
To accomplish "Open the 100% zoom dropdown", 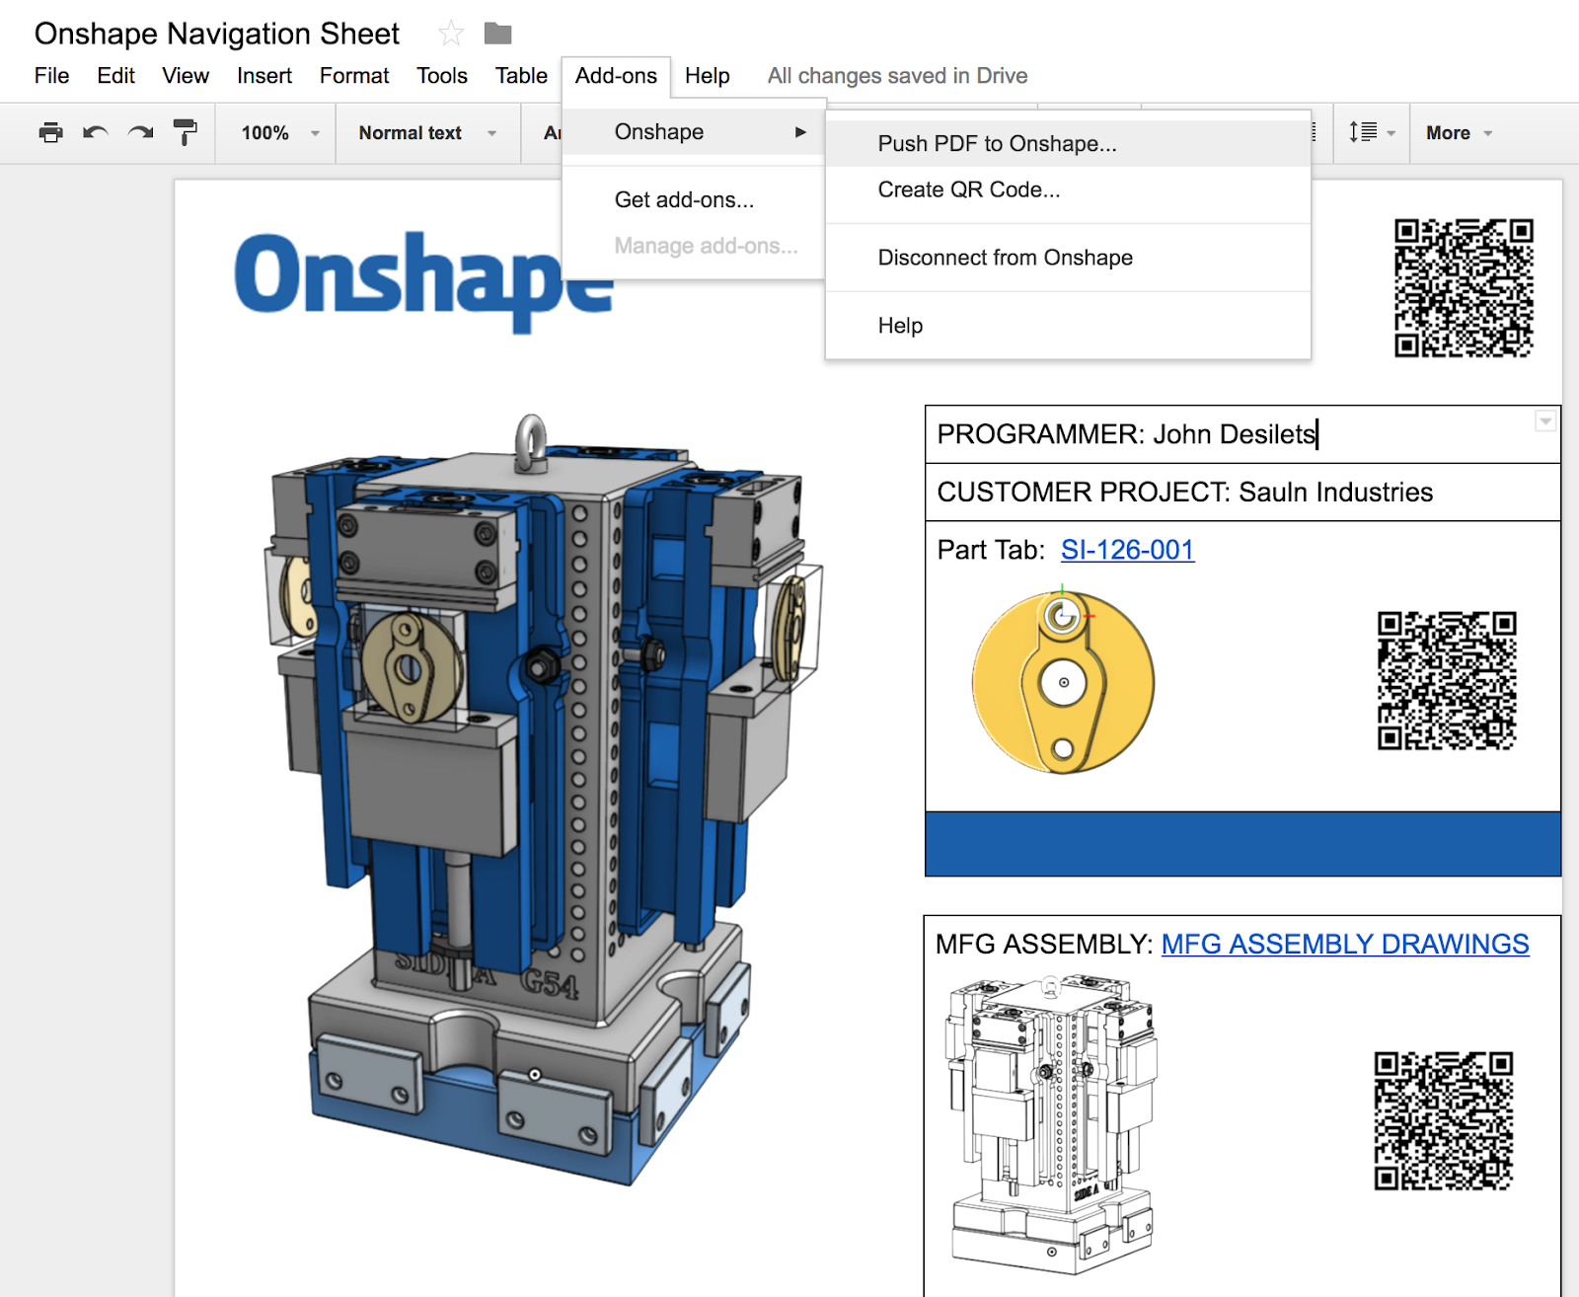I will 280,132.
